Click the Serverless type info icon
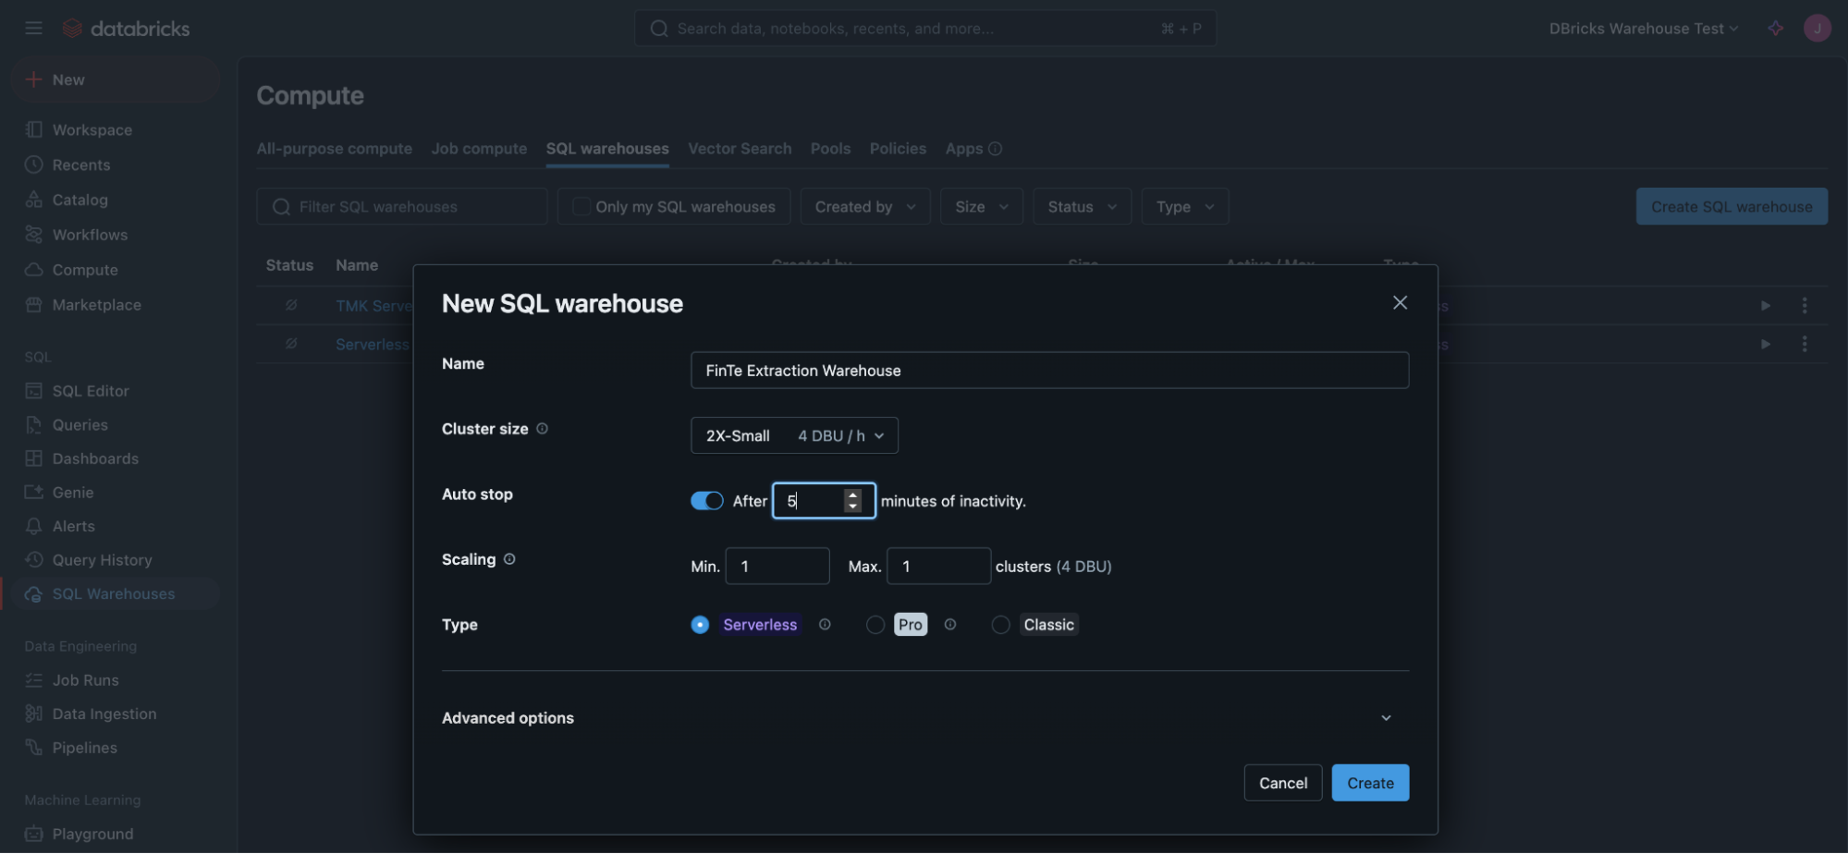Screen dimensions: 1848x854 pyautogui.click(x=825, y=625)
